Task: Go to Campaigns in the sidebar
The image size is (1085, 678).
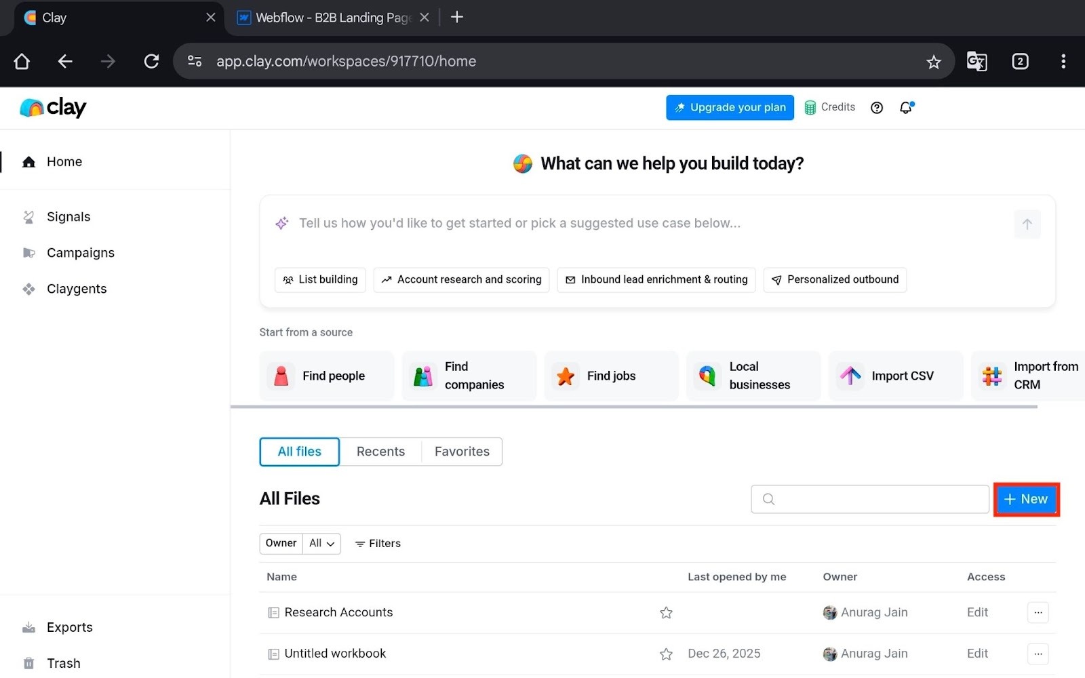Action: (80, 253)
